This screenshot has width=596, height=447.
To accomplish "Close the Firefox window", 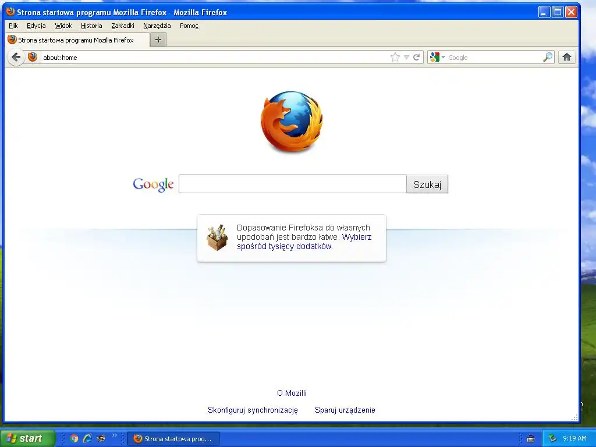I will click(571, 12).
